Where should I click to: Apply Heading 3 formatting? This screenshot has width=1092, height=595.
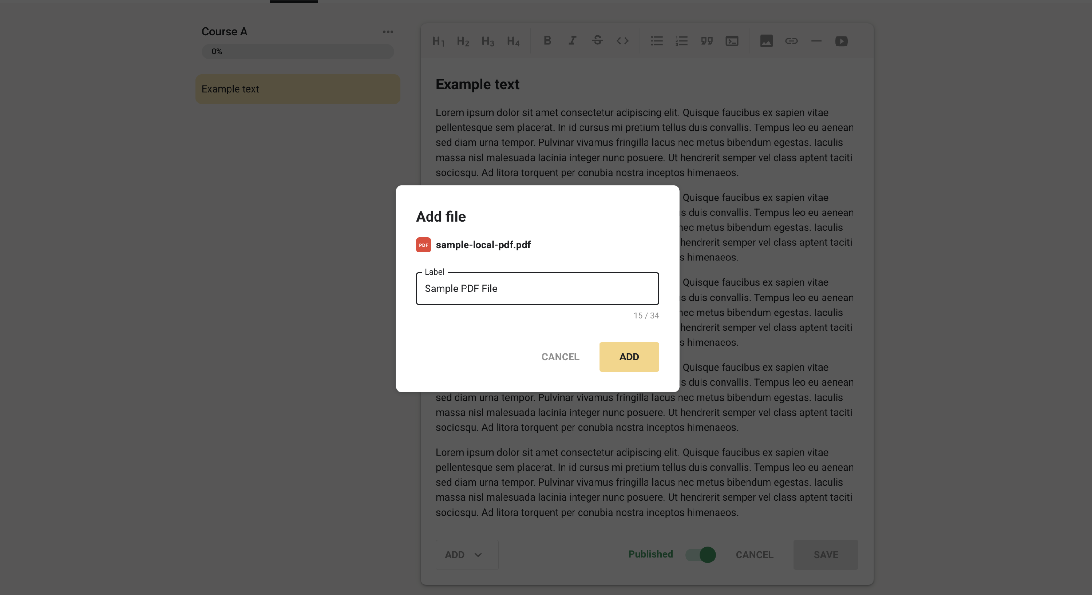click(x=488, y=41)
